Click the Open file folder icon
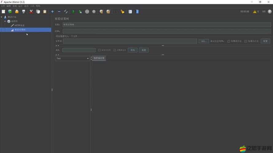The width and height of the screenshot is (273, 153). point(17,12)
